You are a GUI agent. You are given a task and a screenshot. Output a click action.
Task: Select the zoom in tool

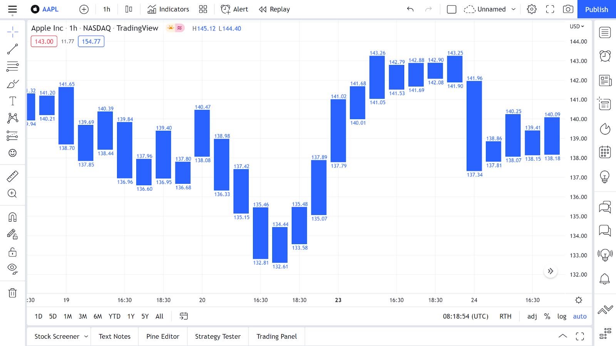(13, 193)
